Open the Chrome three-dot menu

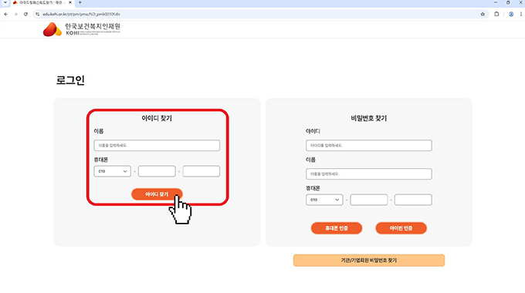click(x=521, y=14)
